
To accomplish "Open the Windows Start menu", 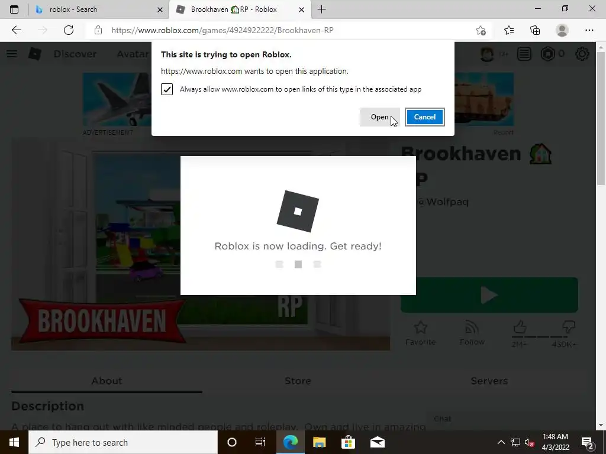I will point(14,442).
